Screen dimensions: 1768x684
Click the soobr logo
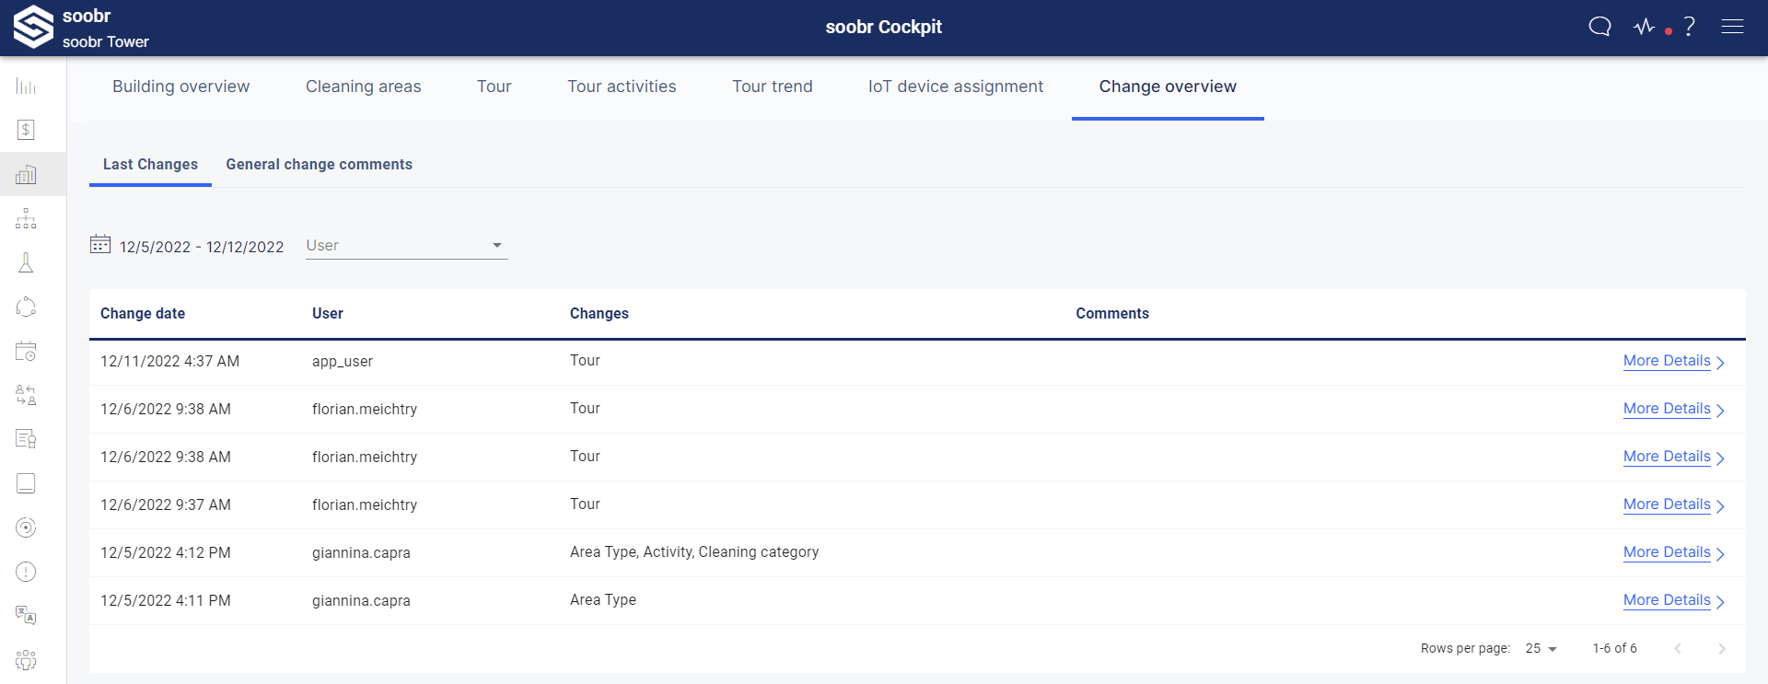(x=33, y=27)
